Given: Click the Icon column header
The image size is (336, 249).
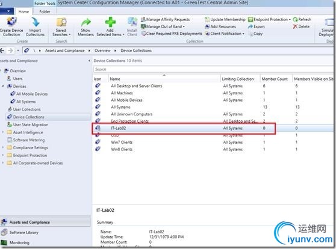Looking at the screenshot, I should (x=101, y=79).
